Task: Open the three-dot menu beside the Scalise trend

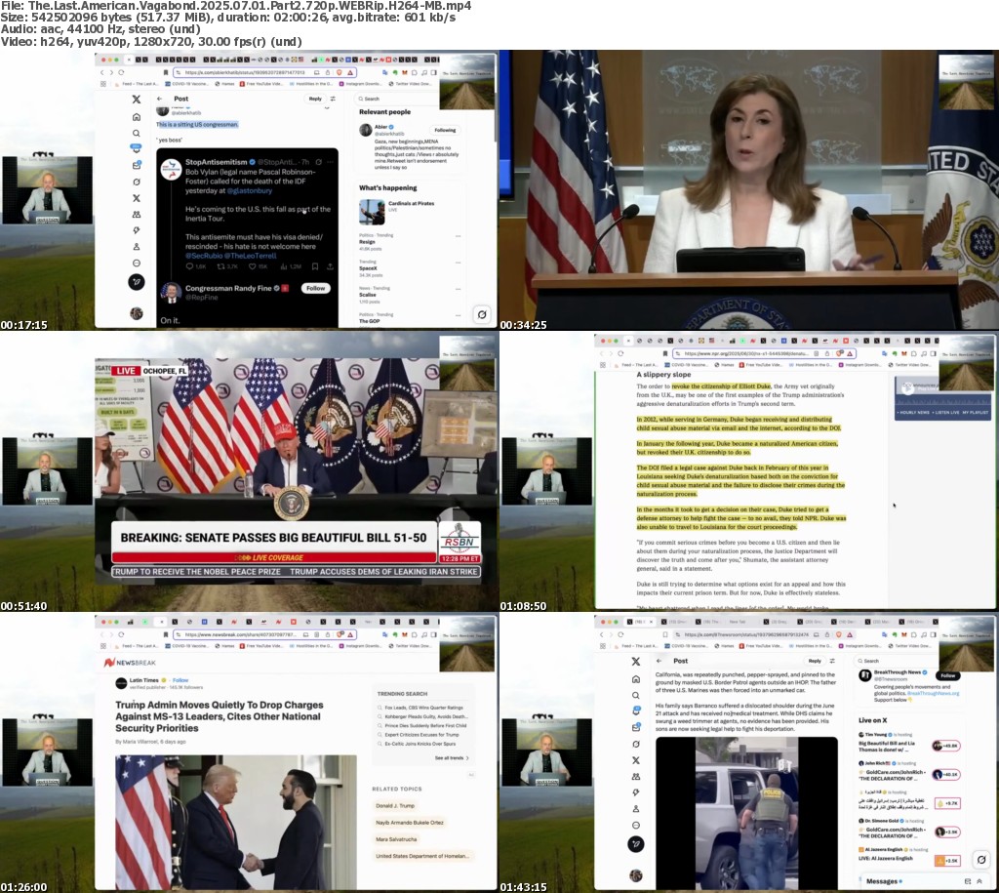Action: (x=459, y=289)
